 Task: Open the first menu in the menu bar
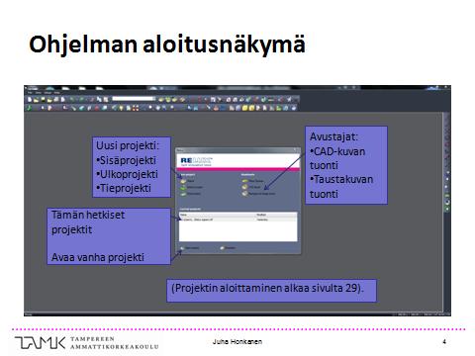tap(30, 93)
